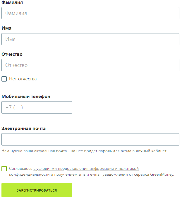
Task: Check the Соглашаюсь consent checkbox
Action: point(4,169)
